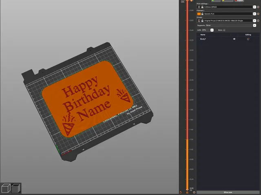Open print settings gear next to 0.20mm SPEED

coord(258,7)
